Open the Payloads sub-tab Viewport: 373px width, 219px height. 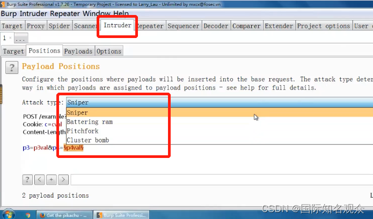pos(78,51)
